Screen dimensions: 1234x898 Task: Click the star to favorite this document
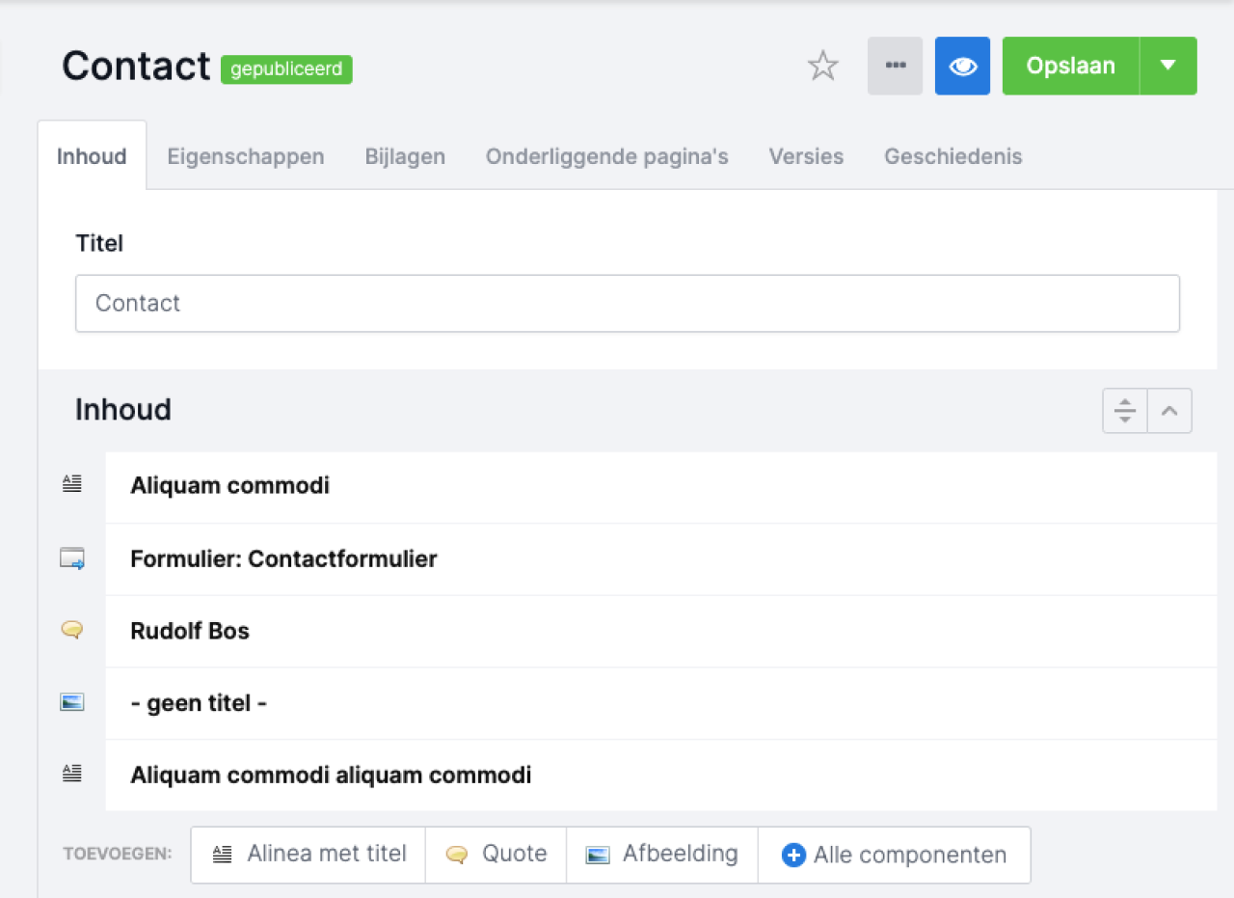click(822, 66)
